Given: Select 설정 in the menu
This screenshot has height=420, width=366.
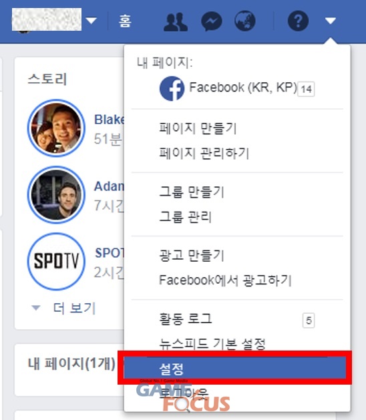Looking at the screenshot, I should pos(234,369).
